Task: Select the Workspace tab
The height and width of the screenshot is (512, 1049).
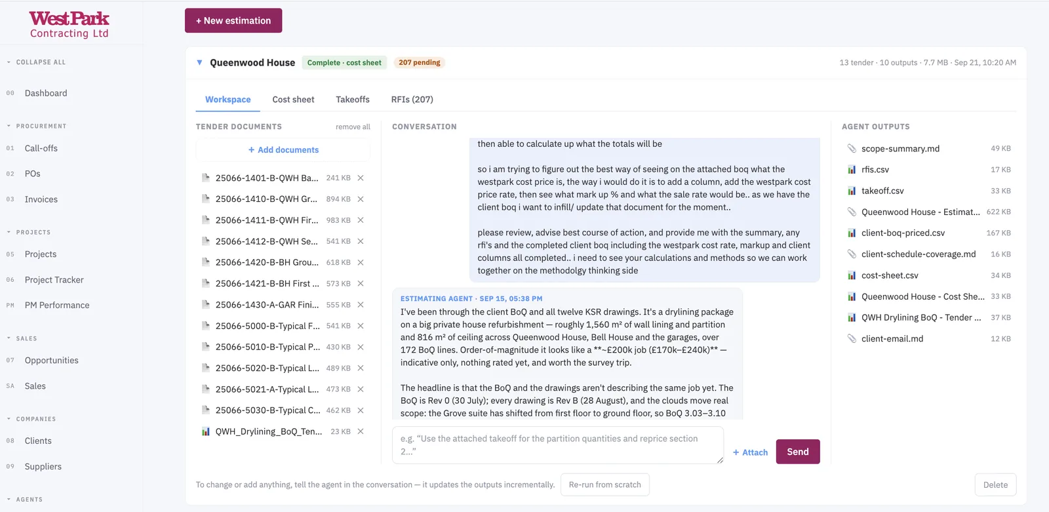Action: click(228, 100)
